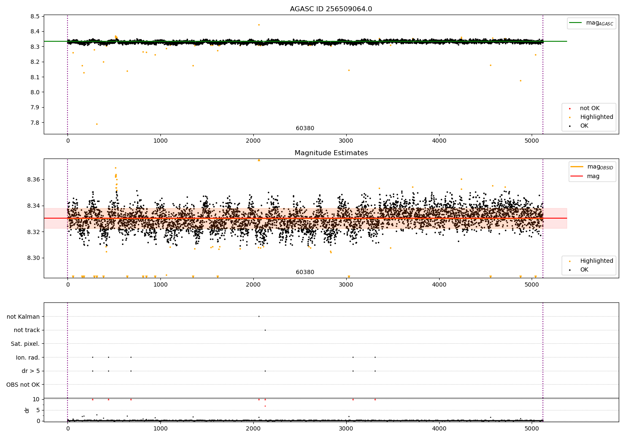Click the "10" tick on the dr axis
Screen dimensions: 625x438
pyautogui.click(x=36, y=400)
